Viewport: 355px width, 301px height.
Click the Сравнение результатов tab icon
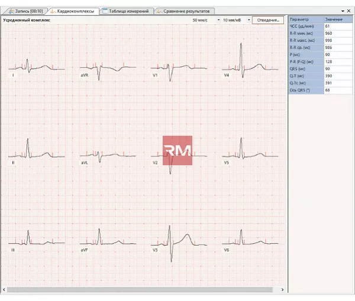pos(159,11)
